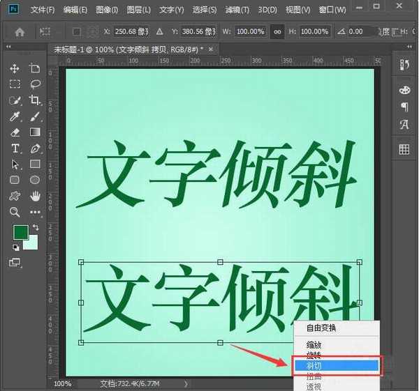
Task: Toggle the reference point checkbox
Action: 76,32
